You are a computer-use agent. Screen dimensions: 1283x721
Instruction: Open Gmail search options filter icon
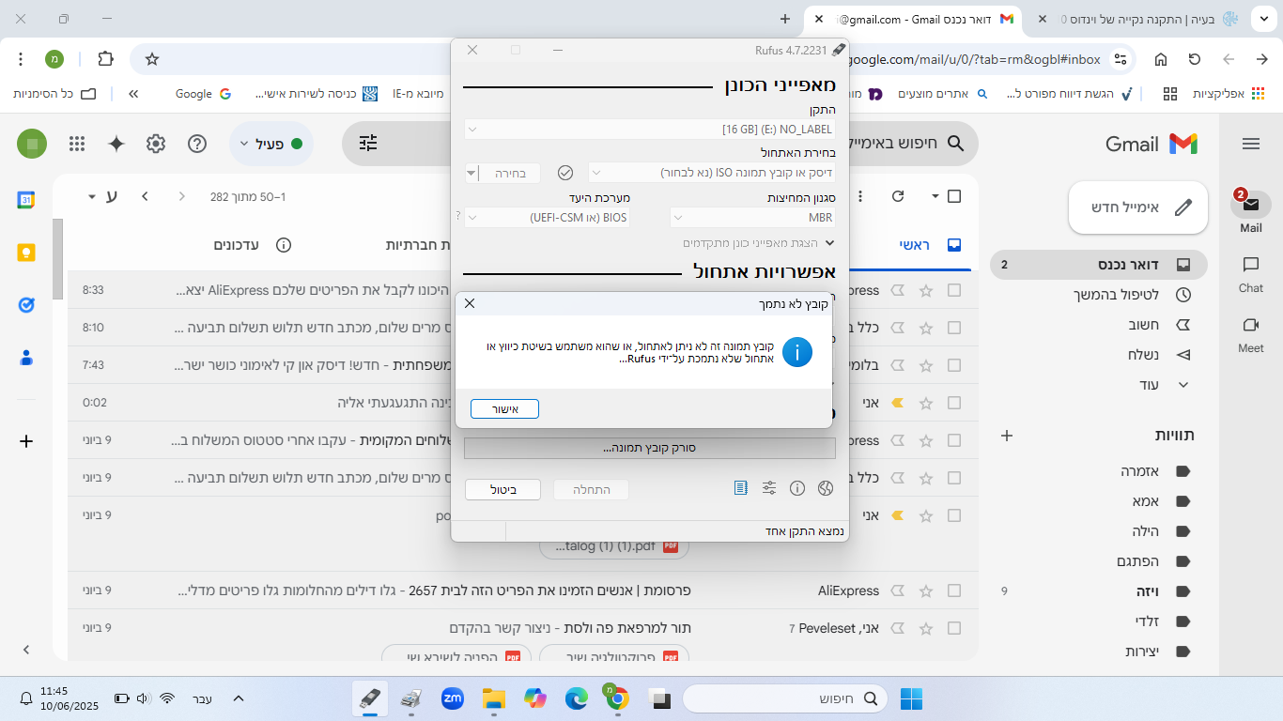[368, 144]
